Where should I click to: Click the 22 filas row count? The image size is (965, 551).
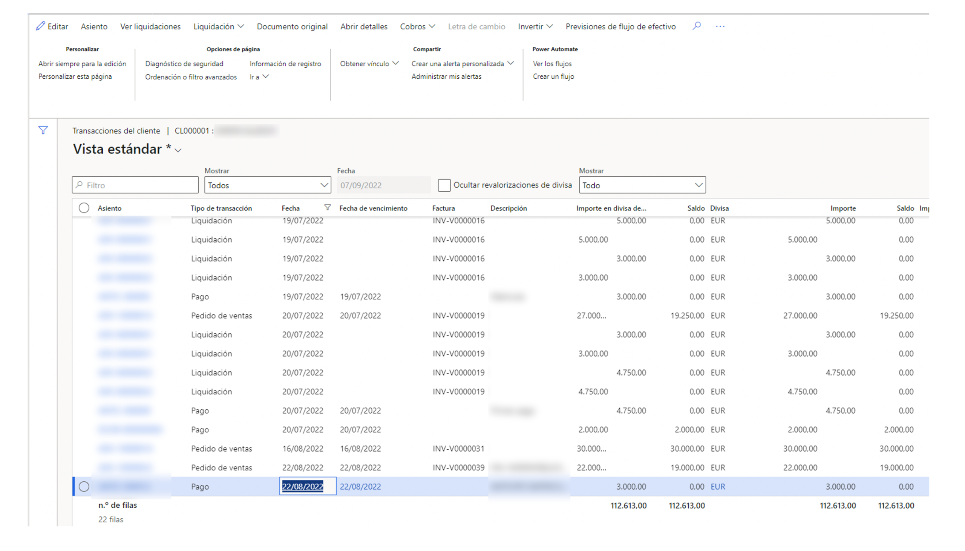[110, 519]
